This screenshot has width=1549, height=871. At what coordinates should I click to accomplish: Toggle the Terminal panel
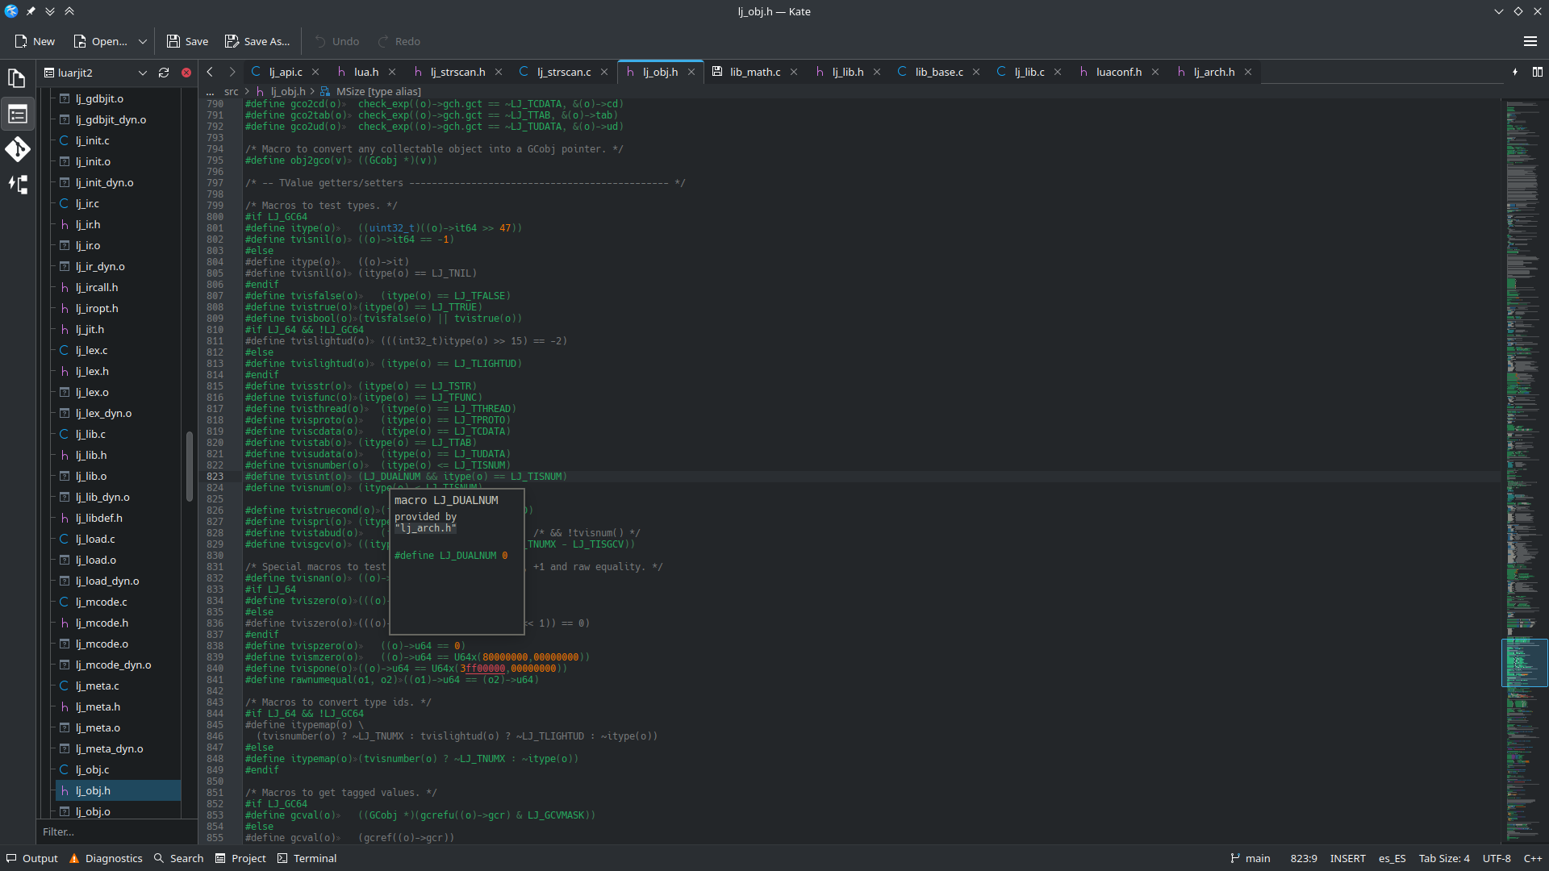pos(307,858)
